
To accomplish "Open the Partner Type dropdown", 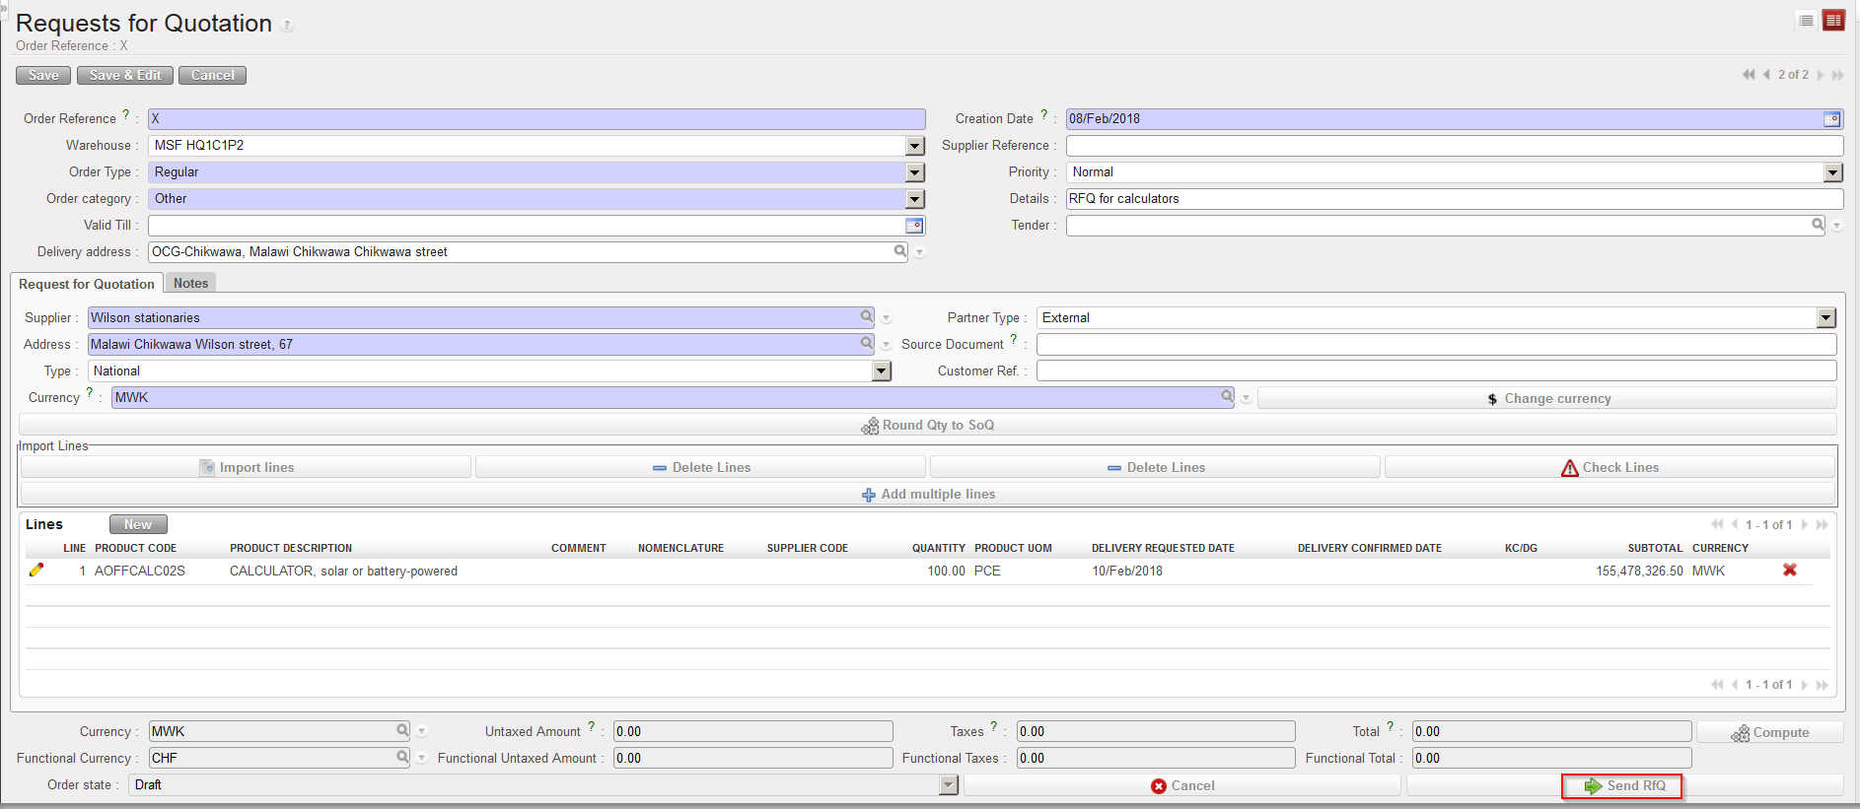I will [1825, 317].
